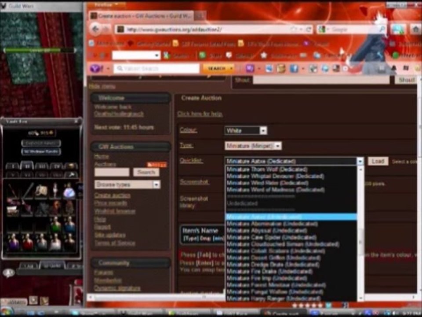
Task: Click the Yahoo Search input box
Action: click(156, 69)
